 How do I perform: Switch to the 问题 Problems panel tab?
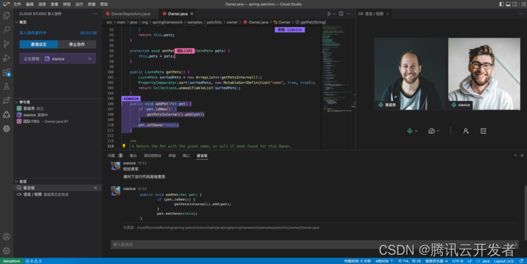111,156
